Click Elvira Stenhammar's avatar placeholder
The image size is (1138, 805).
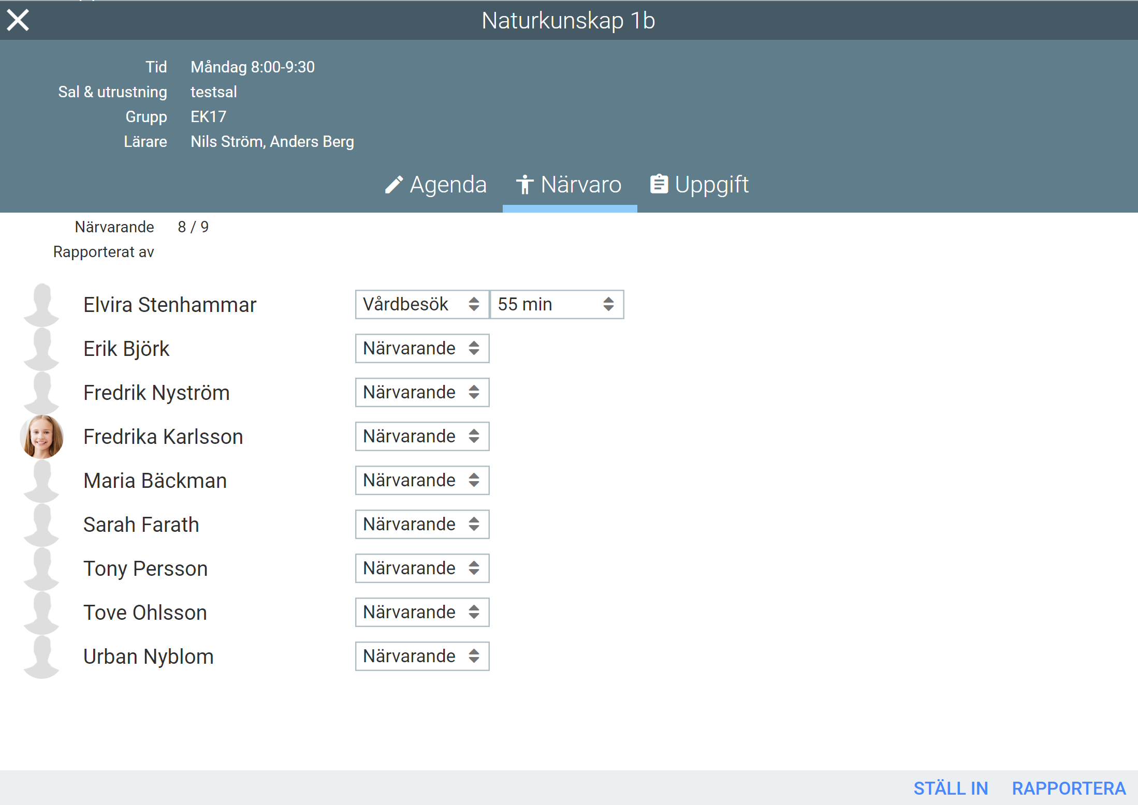click(x=42, y=305)
